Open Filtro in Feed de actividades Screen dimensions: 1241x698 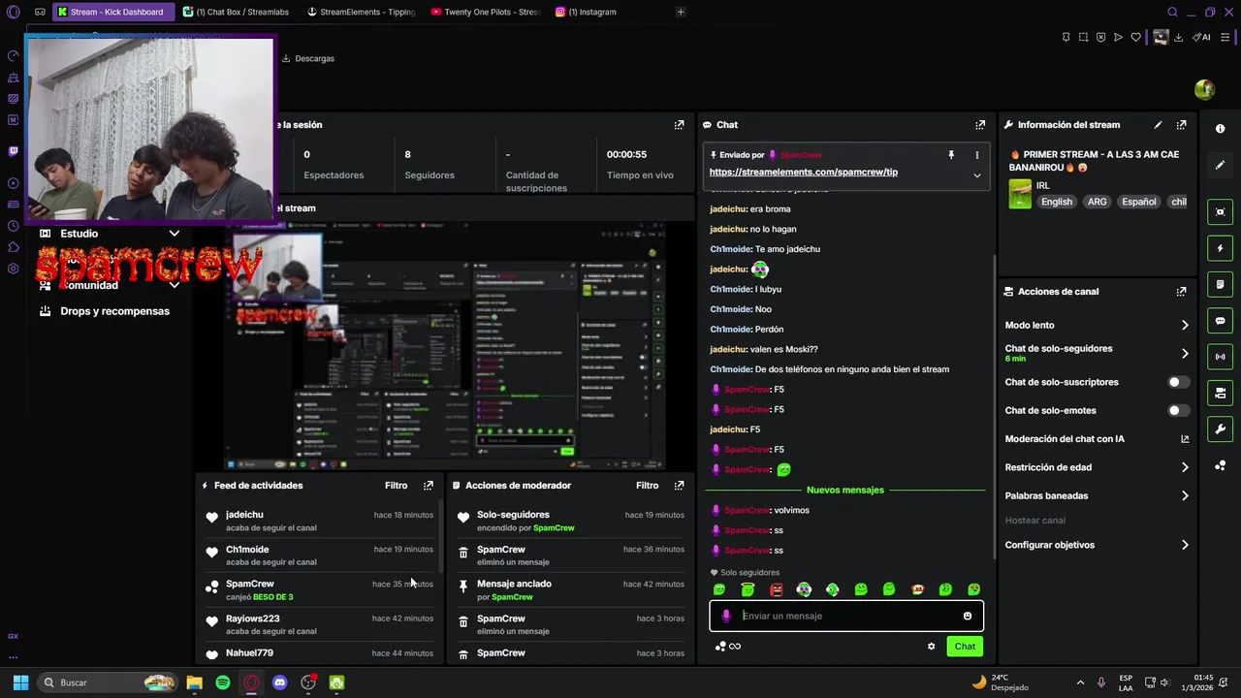396,486
